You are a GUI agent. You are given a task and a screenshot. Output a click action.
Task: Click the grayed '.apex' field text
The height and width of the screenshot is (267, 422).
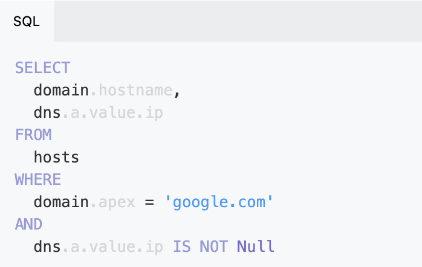(112, 202)
